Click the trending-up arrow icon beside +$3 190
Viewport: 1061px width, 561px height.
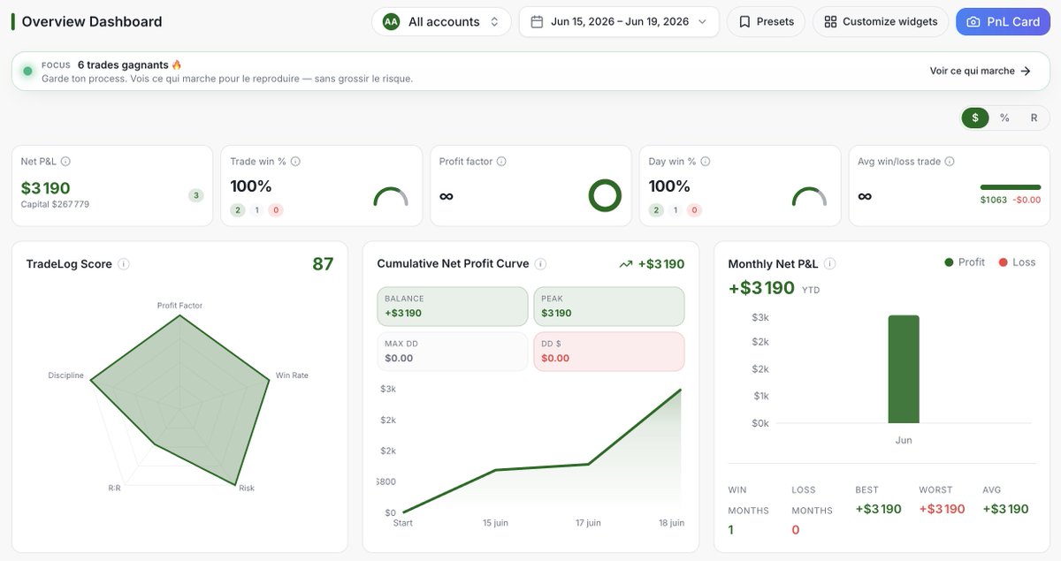click(626, 264)
